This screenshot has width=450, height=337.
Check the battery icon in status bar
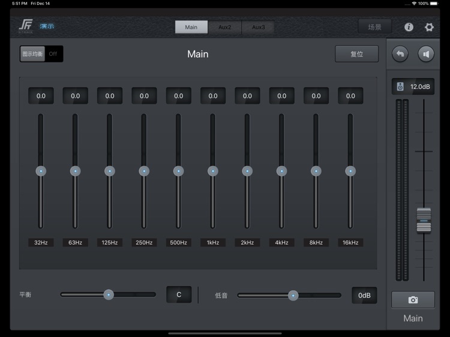(x=434, y=4)
